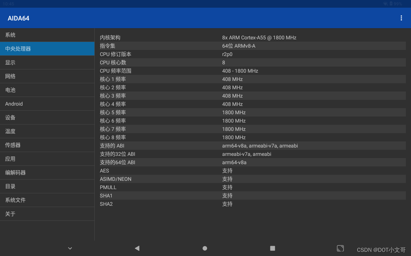Select the CPU 修订版本 row label
The width and height of the screenshot is (411, 256).
click(116, 54)
